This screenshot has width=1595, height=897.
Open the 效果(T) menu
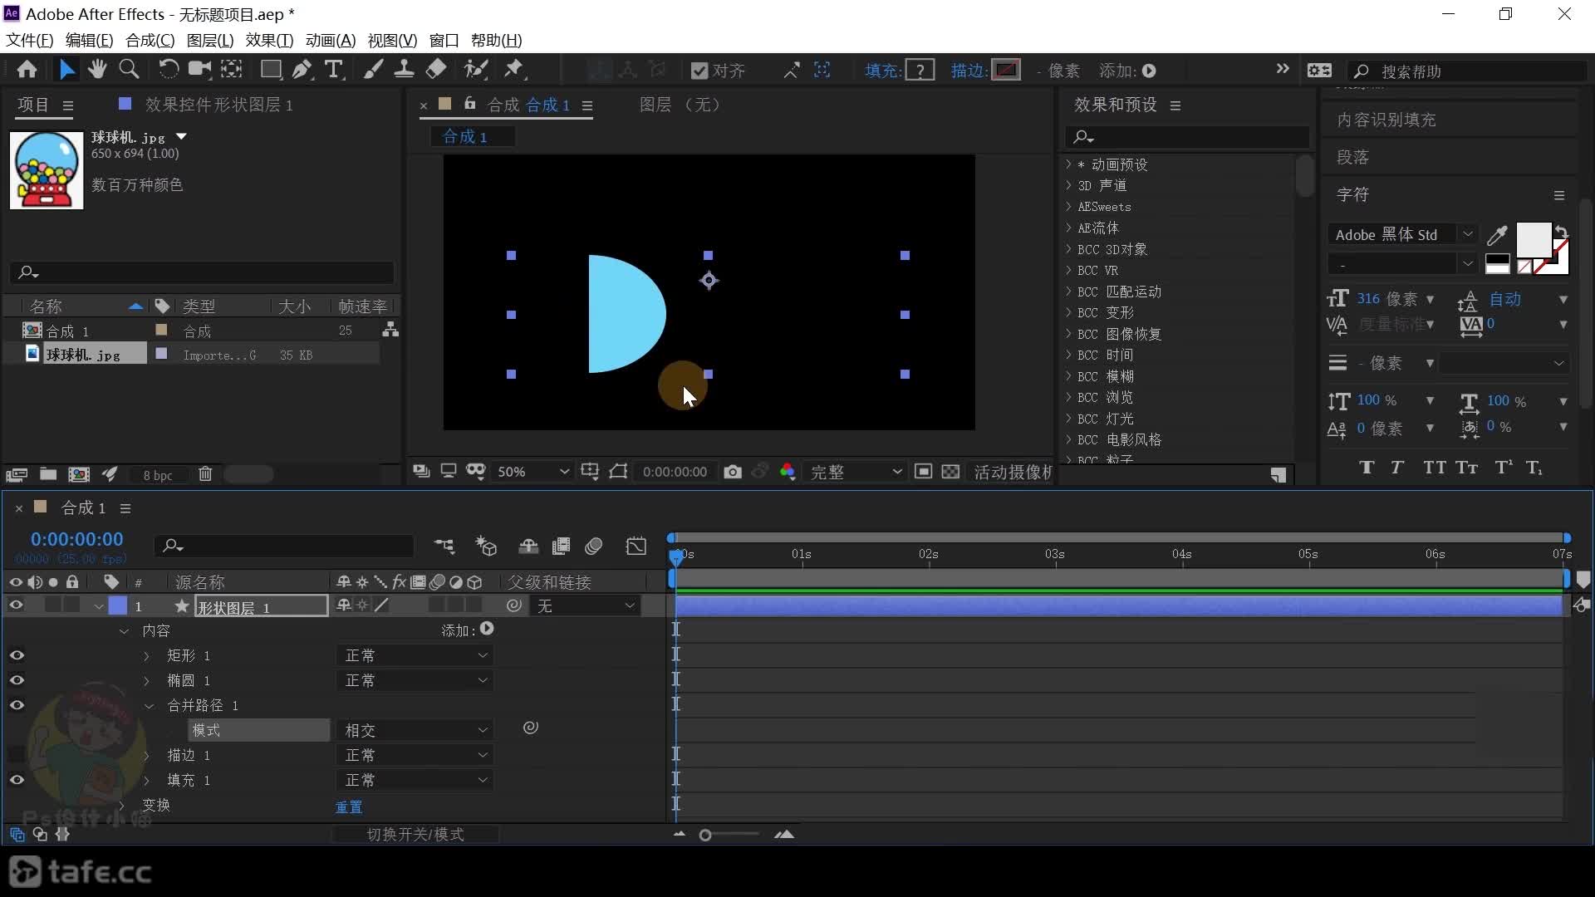[x=269, y=40]
